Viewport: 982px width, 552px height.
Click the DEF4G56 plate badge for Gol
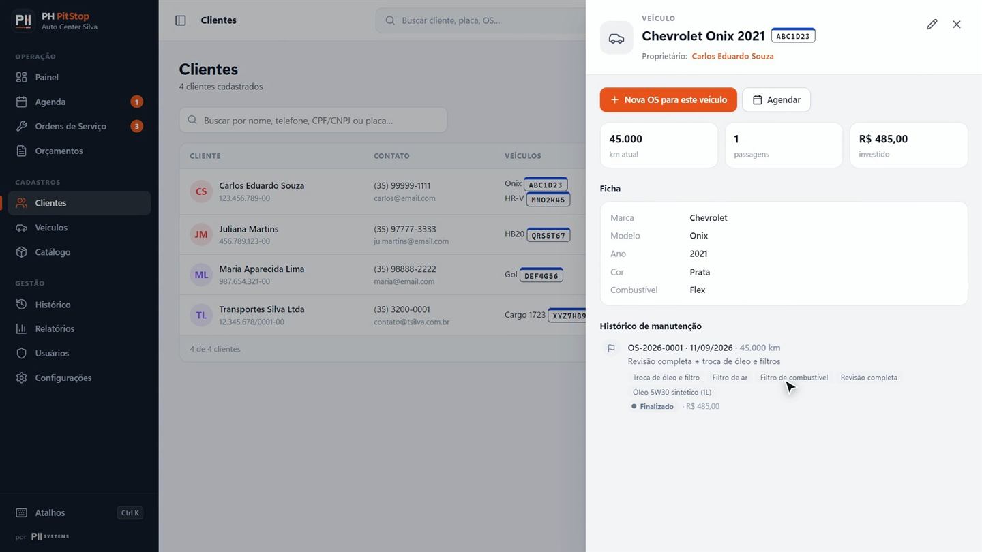click(x=541, y=275)
